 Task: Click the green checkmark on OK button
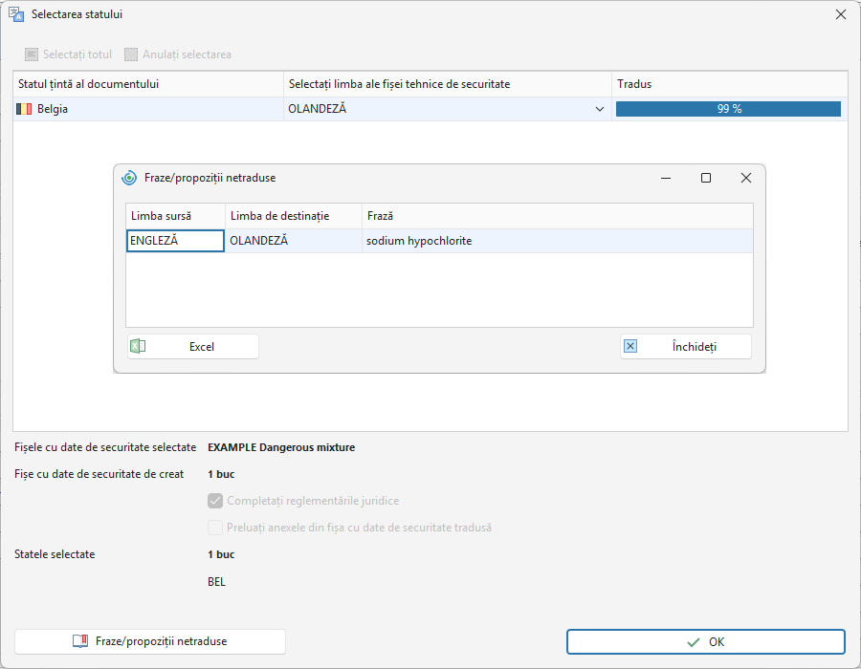(694, 642)
